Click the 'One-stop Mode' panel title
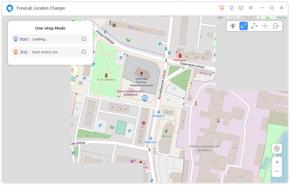Viewport: 290px width, 185px height. point(50,28)
